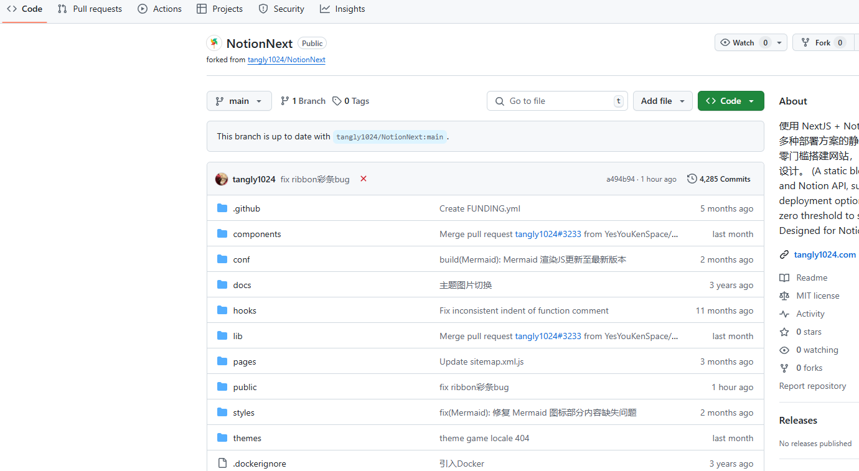859x471 pixels.
Task: Open the theme game locale 404 commit message
Action: 484,438
